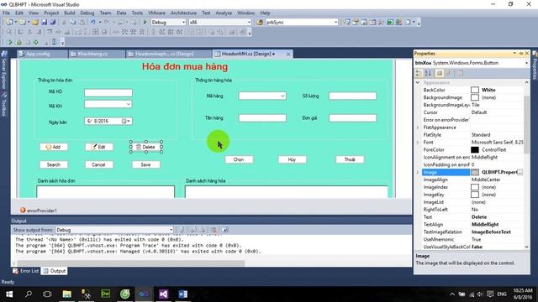Open File Explorer from the taskbar
Viewport: 538px width, 302px height.
tap(67, 294)
